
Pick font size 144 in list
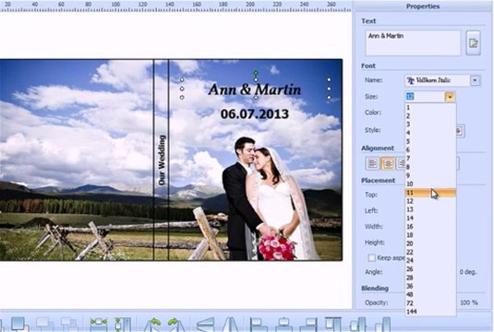(x=430, y=312)
